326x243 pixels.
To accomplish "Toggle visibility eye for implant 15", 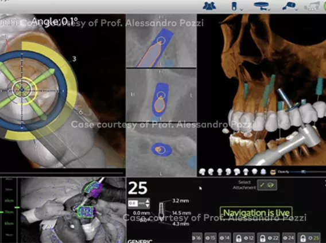I will [208, 238].
